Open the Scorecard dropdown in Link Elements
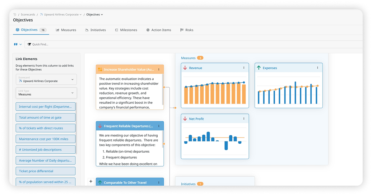This screenshot has width=372, height=195. click(x=46, y=79)
